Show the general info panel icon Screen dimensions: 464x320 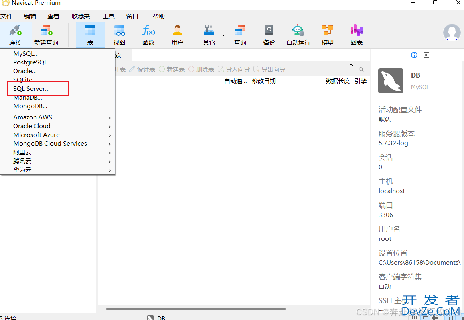(414, 55)
